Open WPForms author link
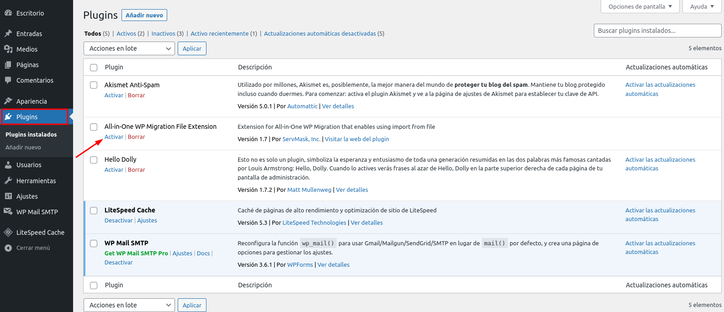The height and width of the screenshot is (312, 724). (x=300, y=265)
